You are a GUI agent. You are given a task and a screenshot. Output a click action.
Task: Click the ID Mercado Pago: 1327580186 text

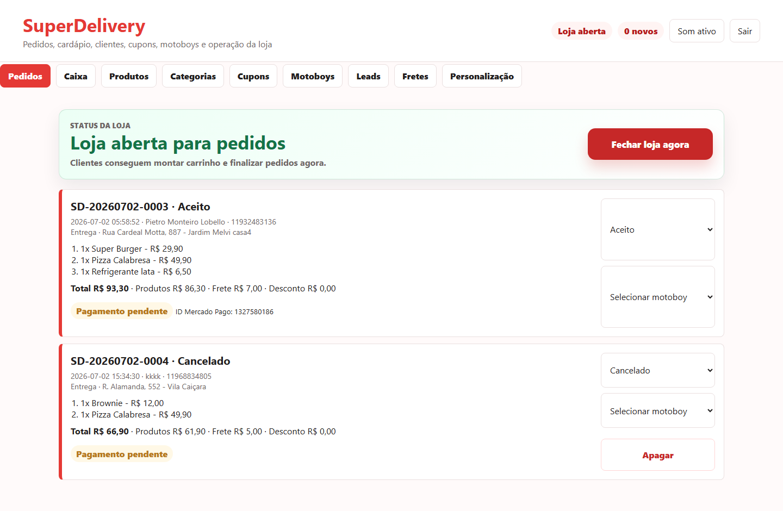coord(225,312)
